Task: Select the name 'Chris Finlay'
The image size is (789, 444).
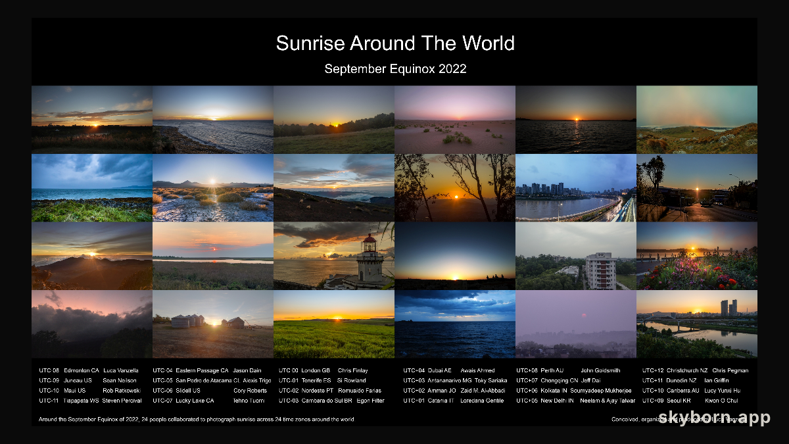Action: tap(353, 370)
